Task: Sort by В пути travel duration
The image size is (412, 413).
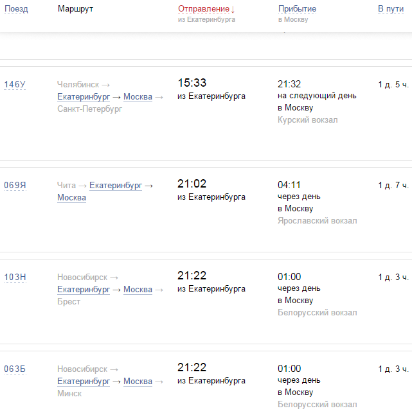Action: [391, 9]
